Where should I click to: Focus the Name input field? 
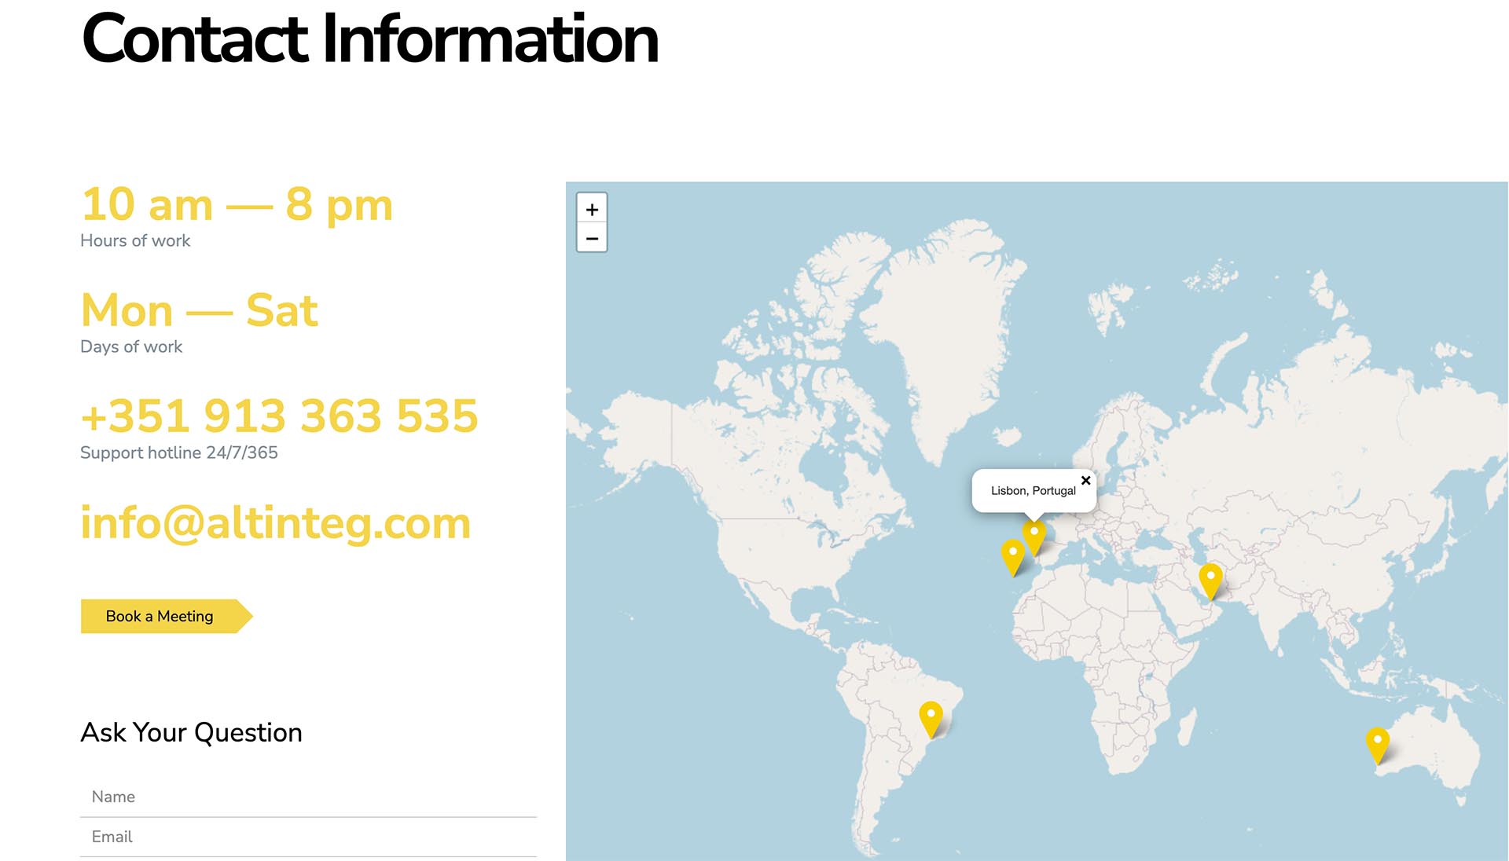(x=308, y=797)
